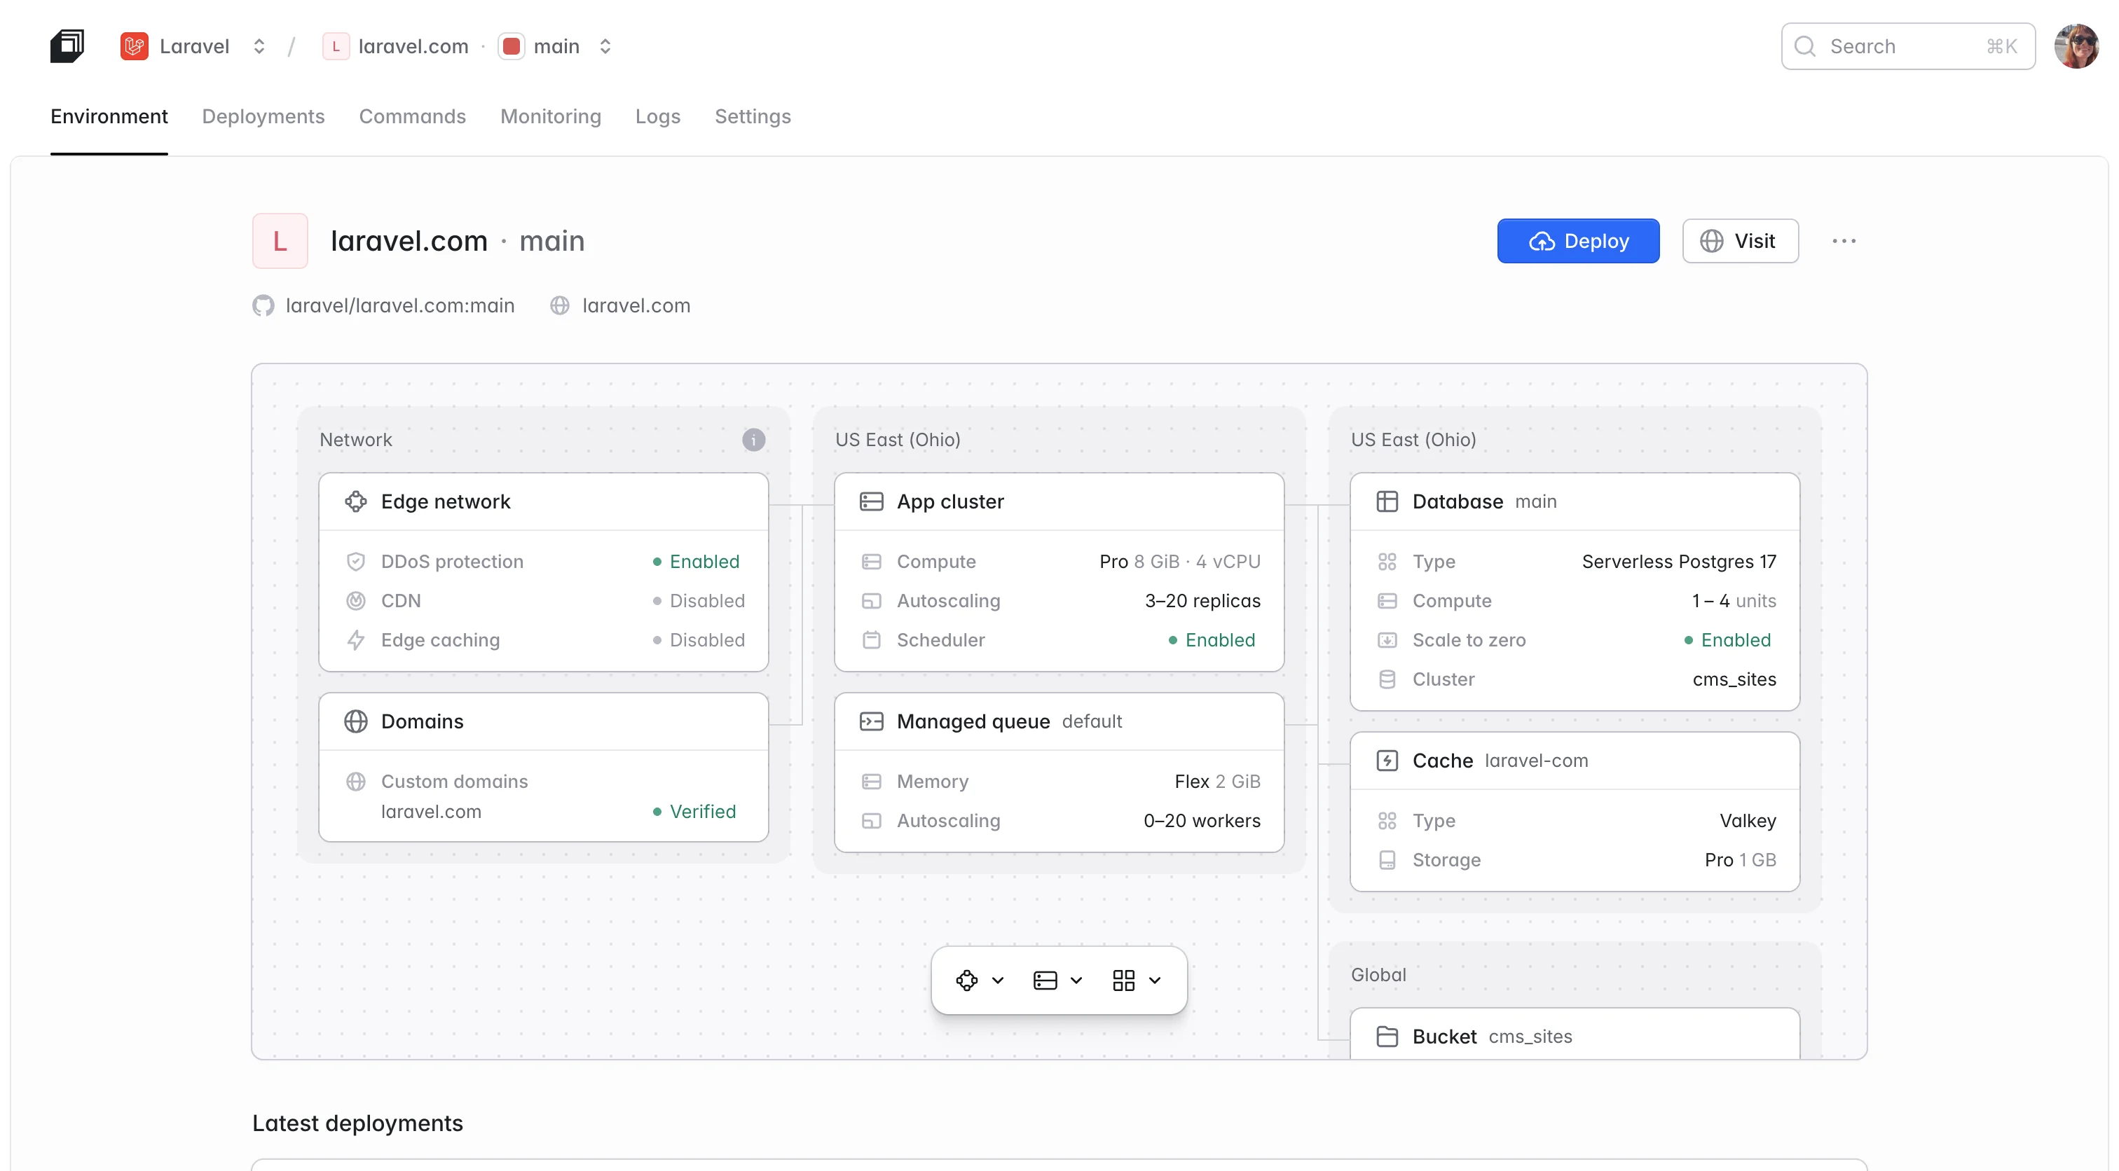Image resolution: width=2119 pixels, height=1171 pixels.
Task: Click the Database table icon
Action: tap(1387, 501)
